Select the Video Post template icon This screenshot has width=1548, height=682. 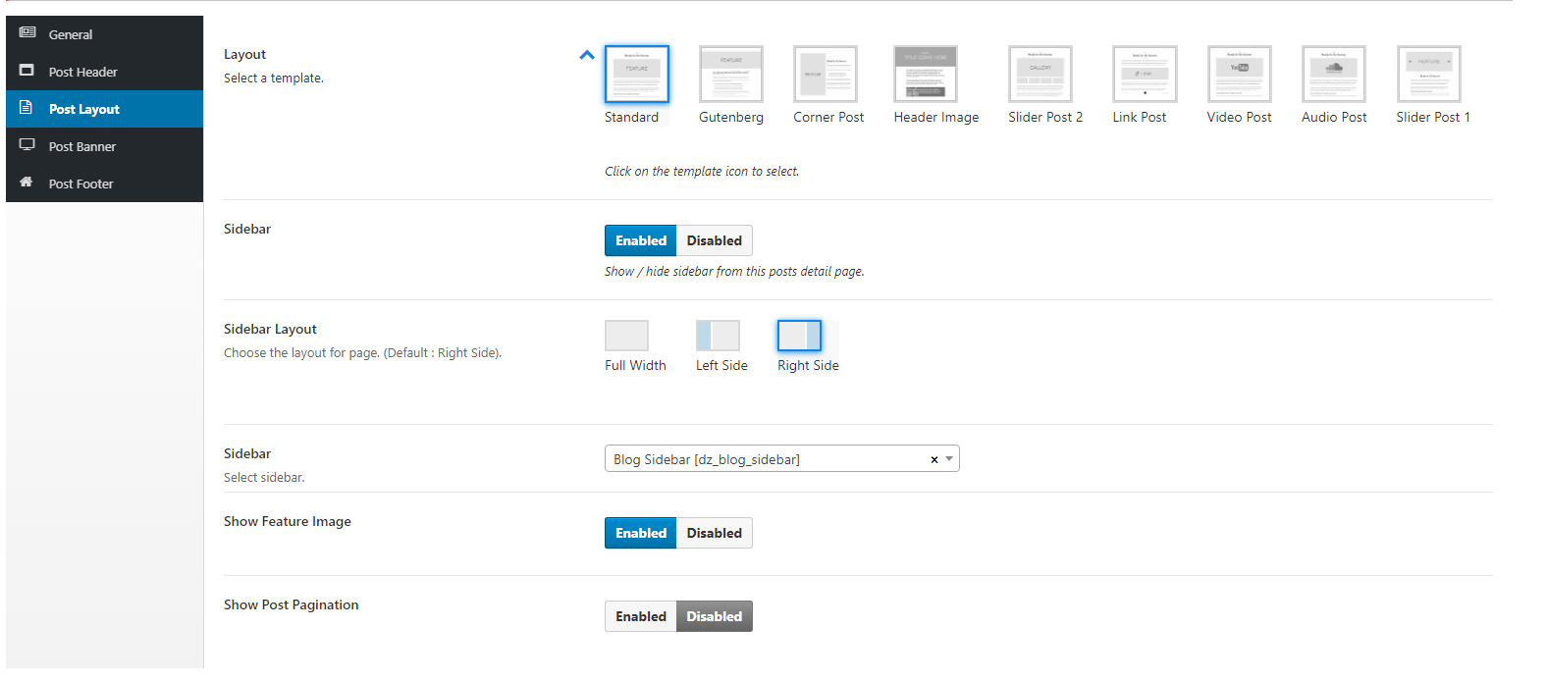(x=1239, y=75)
